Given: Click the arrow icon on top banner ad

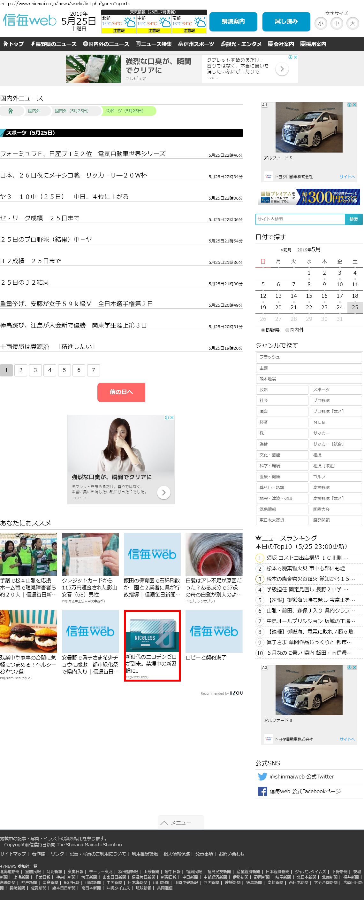Looking at the screenshot, I should (282, 69).
